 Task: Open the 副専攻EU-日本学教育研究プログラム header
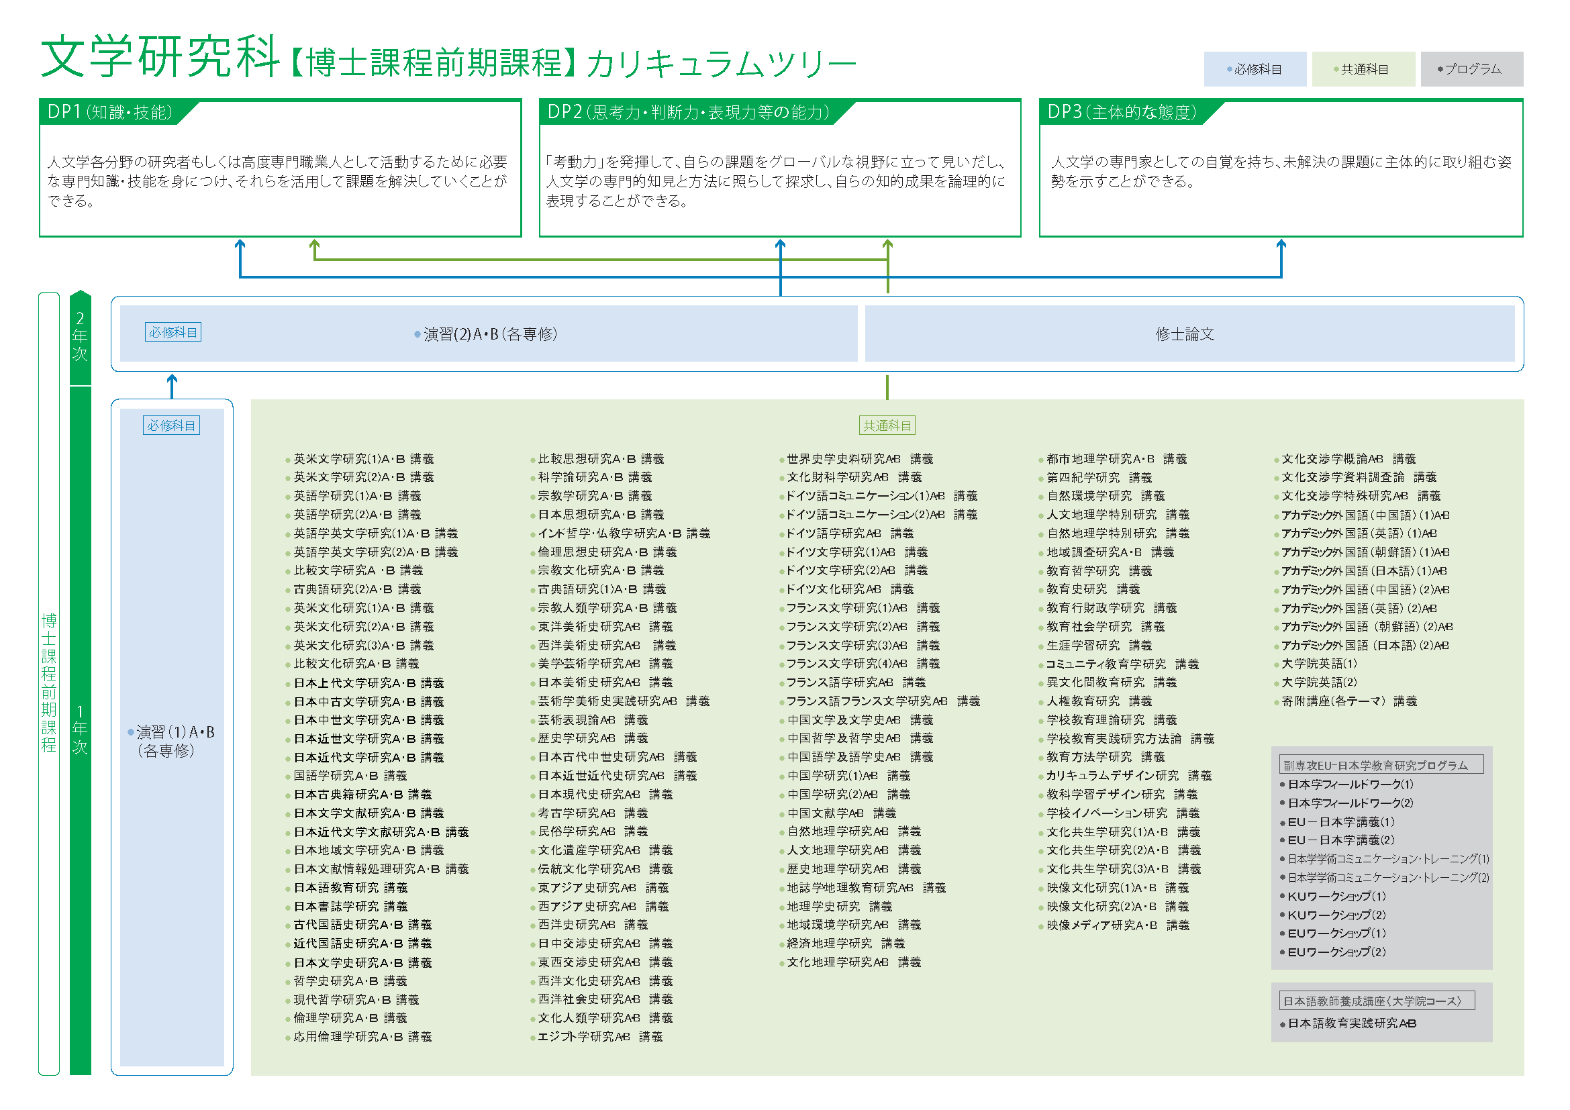coord(1381,765)
